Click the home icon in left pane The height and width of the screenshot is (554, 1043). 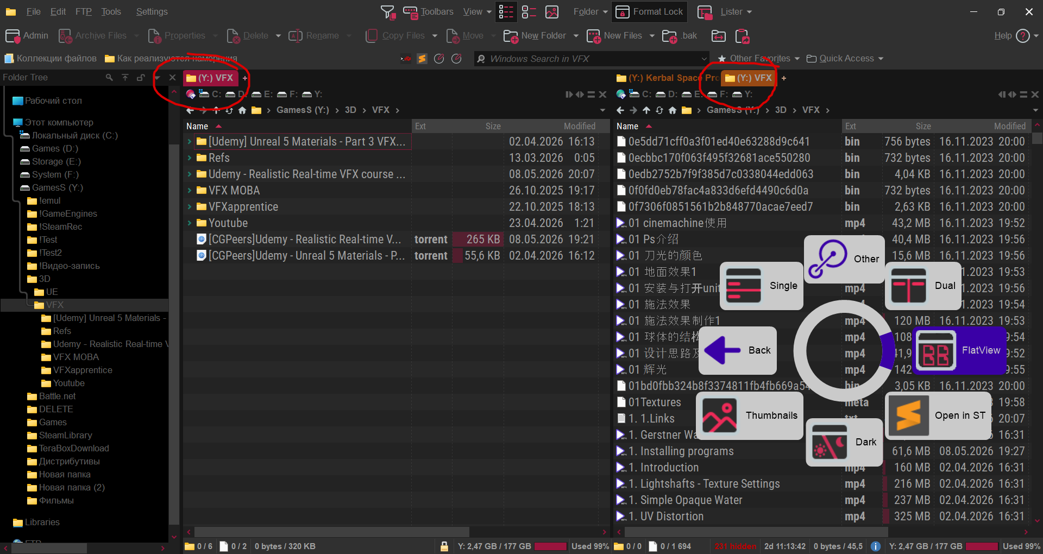242,110
